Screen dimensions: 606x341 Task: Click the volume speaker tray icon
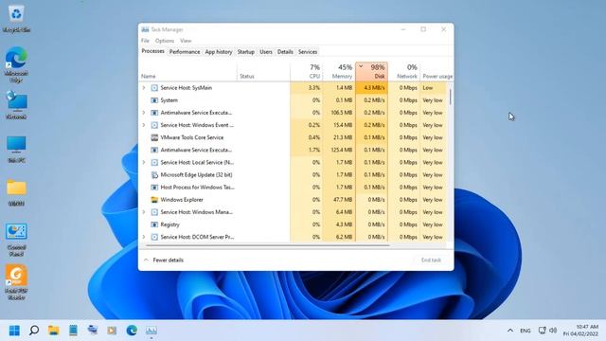553,331
